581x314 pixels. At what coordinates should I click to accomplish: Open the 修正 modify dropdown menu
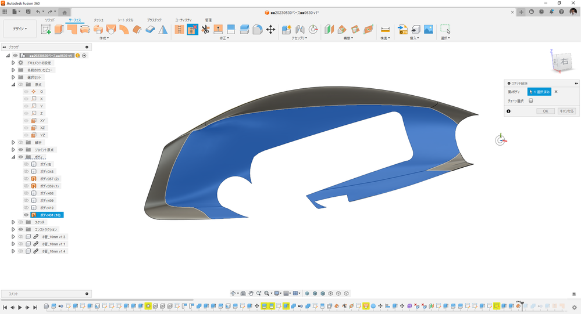point(224,38)
